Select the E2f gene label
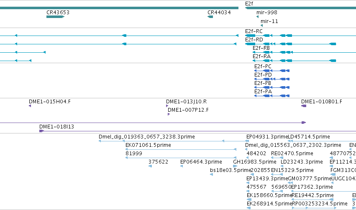This screenshot has width=356, height=210. pos(249,4)
